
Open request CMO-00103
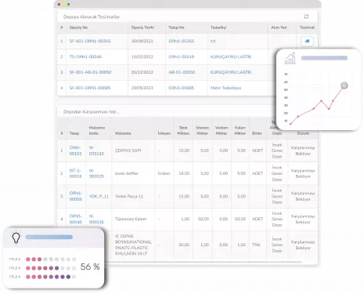point(75,151)
